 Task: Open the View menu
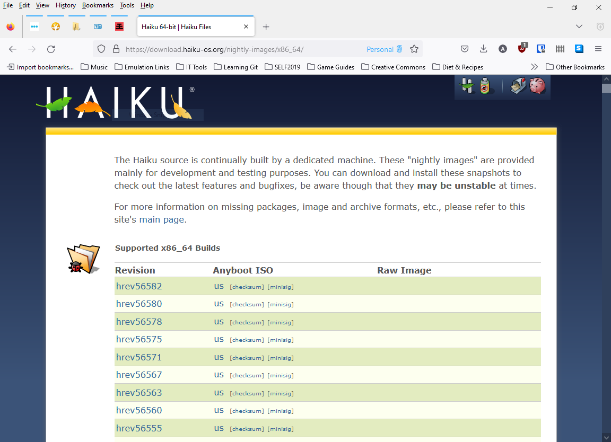(42, 5)
